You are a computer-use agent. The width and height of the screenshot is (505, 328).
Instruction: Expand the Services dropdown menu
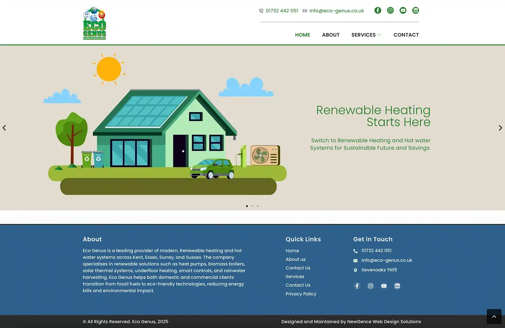tap(366, 35)
